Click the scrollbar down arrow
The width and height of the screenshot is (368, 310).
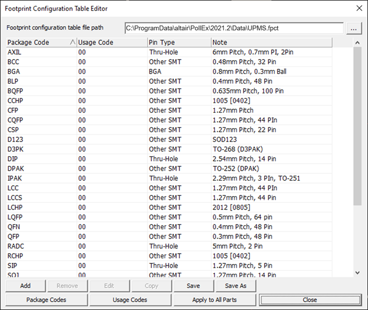pyautogui.click(x=357, y=273)
